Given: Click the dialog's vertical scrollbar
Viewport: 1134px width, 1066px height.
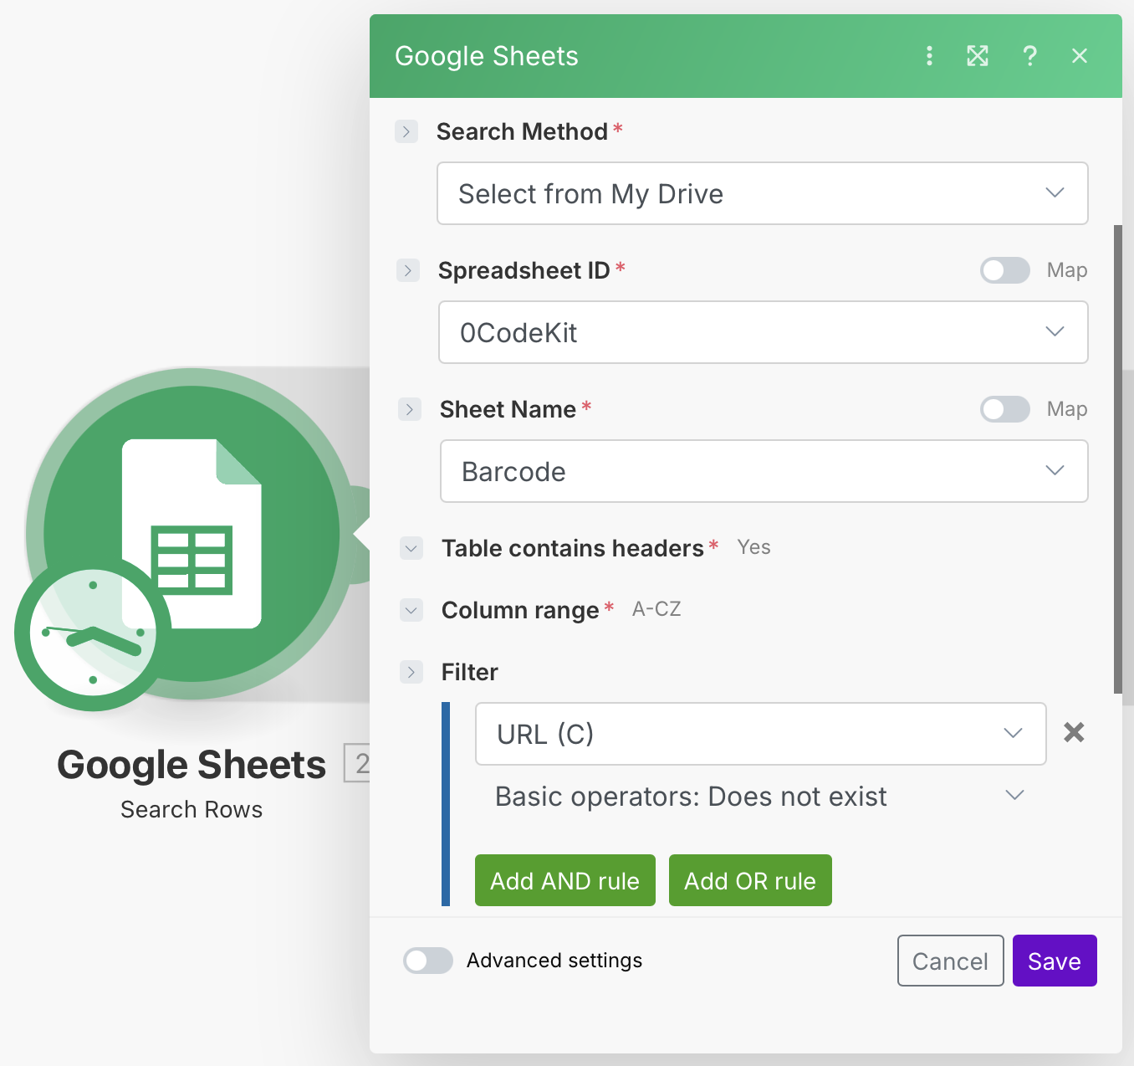Looking at the screenshot, I should click(1118, 459).
